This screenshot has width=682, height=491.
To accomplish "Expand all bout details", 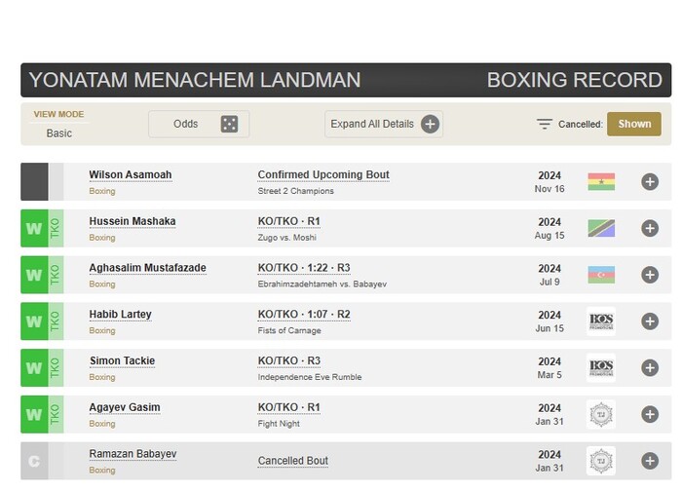I will (x=384, y=124).
